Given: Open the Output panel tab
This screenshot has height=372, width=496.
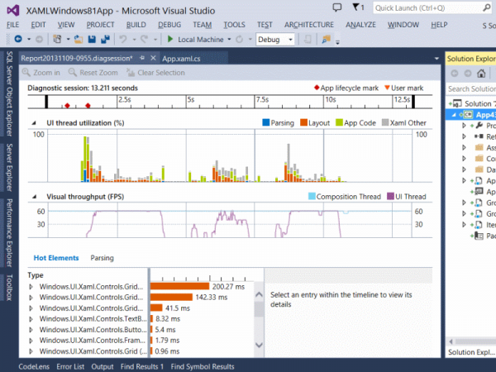Looking at the screenshot, I should click(103, 366).
